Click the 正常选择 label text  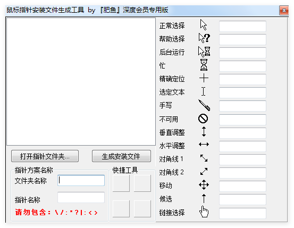172,26
